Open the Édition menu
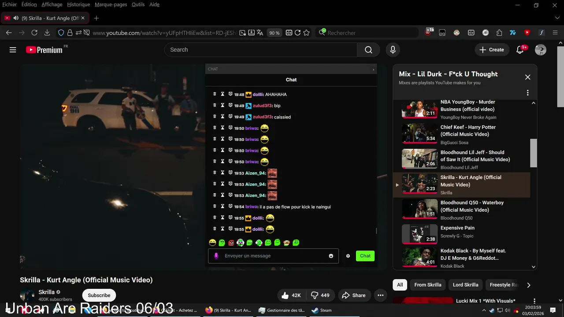 click(x=29, y=4)
